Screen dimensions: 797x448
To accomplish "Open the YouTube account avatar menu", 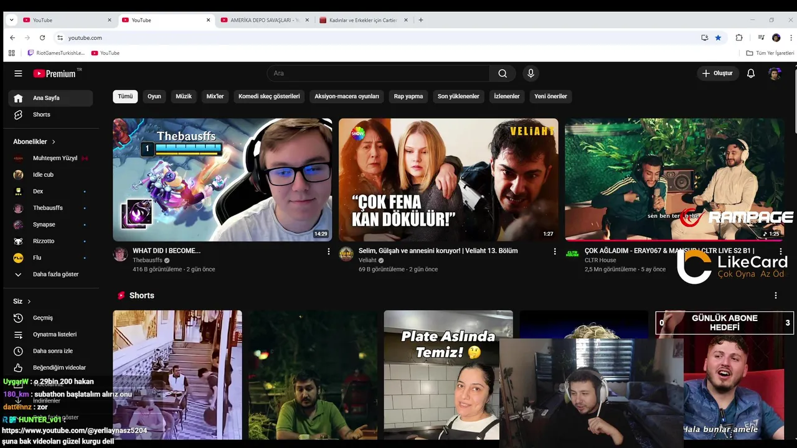I will coord(775,73).
